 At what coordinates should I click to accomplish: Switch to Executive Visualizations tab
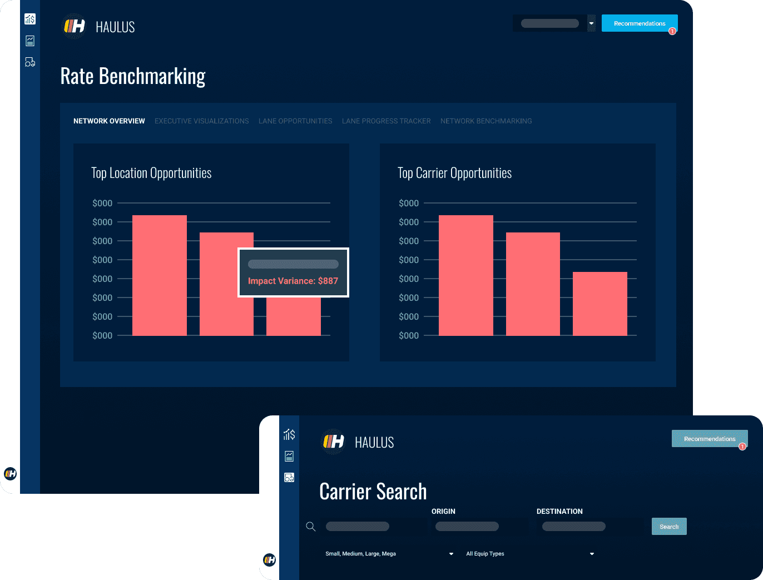coord(202,121)
